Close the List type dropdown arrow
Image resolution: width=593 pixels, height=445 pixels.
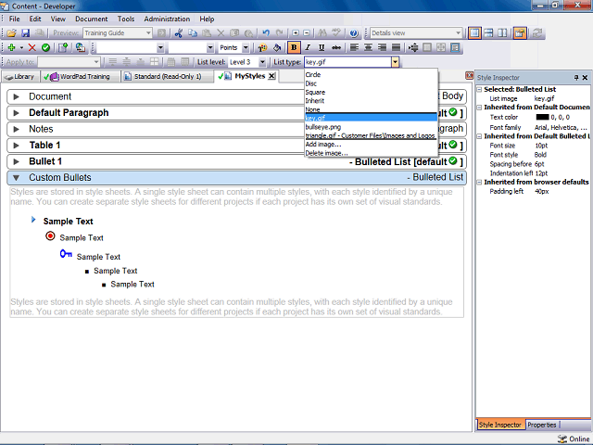[395, 62]
